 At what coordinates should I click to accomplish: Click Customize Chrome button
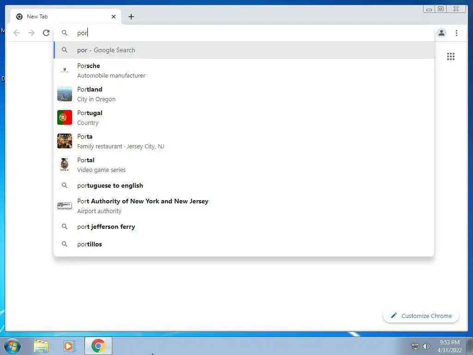point(421,316)
